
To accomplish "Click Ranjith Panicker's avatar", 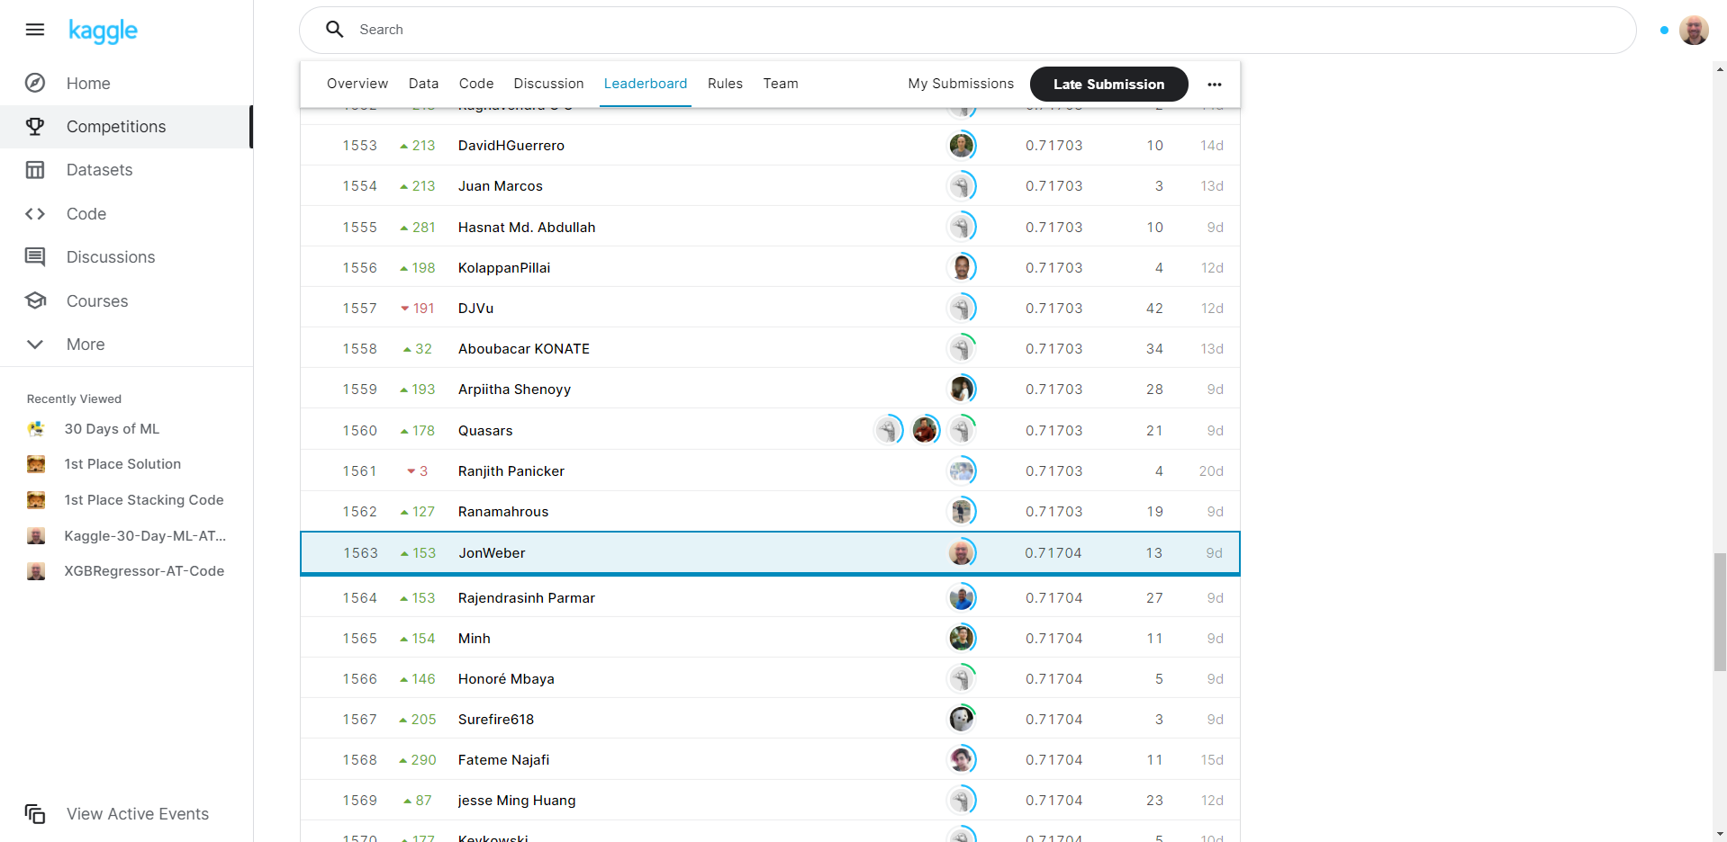I will 962,470.
